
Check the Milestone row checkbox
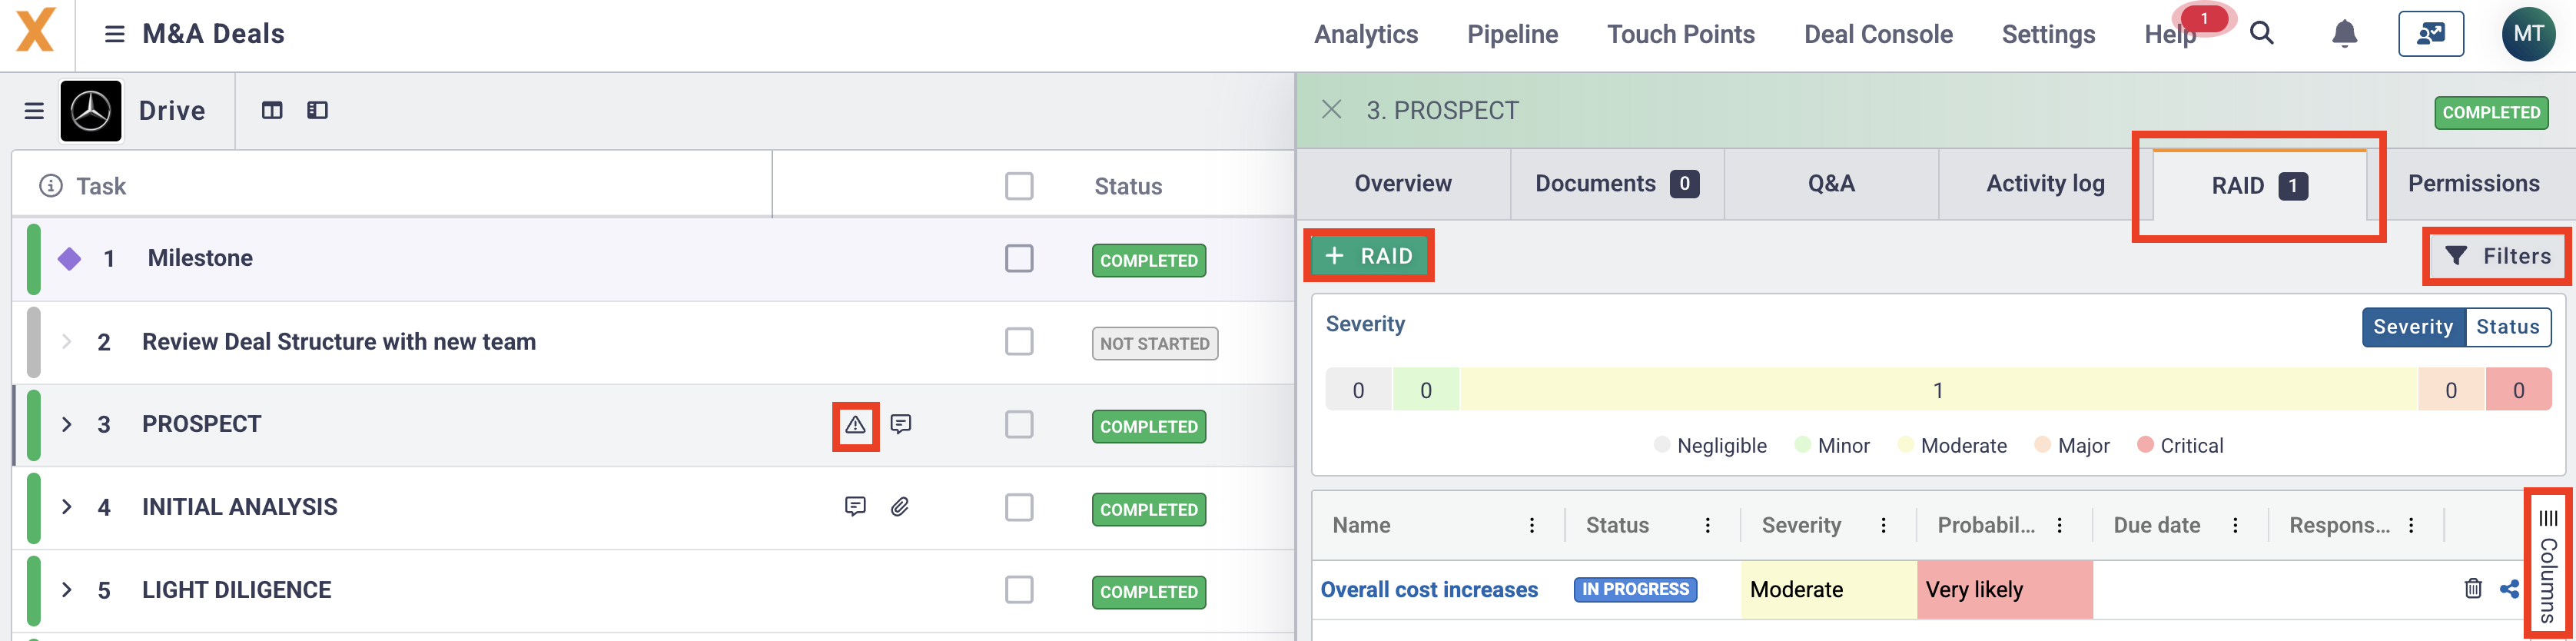[1019, 259]
